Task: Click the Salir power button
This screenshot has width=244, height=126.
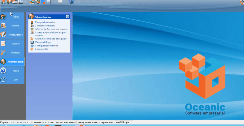Action: pyautogui.click(x=13, y=80)
